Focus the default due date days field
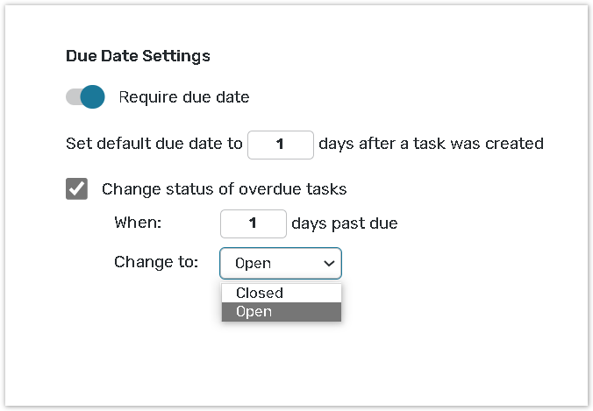 (280, 145)
